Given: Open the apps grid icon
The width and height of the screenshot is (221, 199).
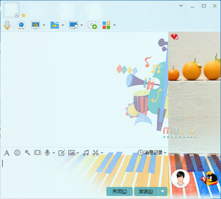Looking at the screenshot, I should pyautogui.click(x=106, y=25).
